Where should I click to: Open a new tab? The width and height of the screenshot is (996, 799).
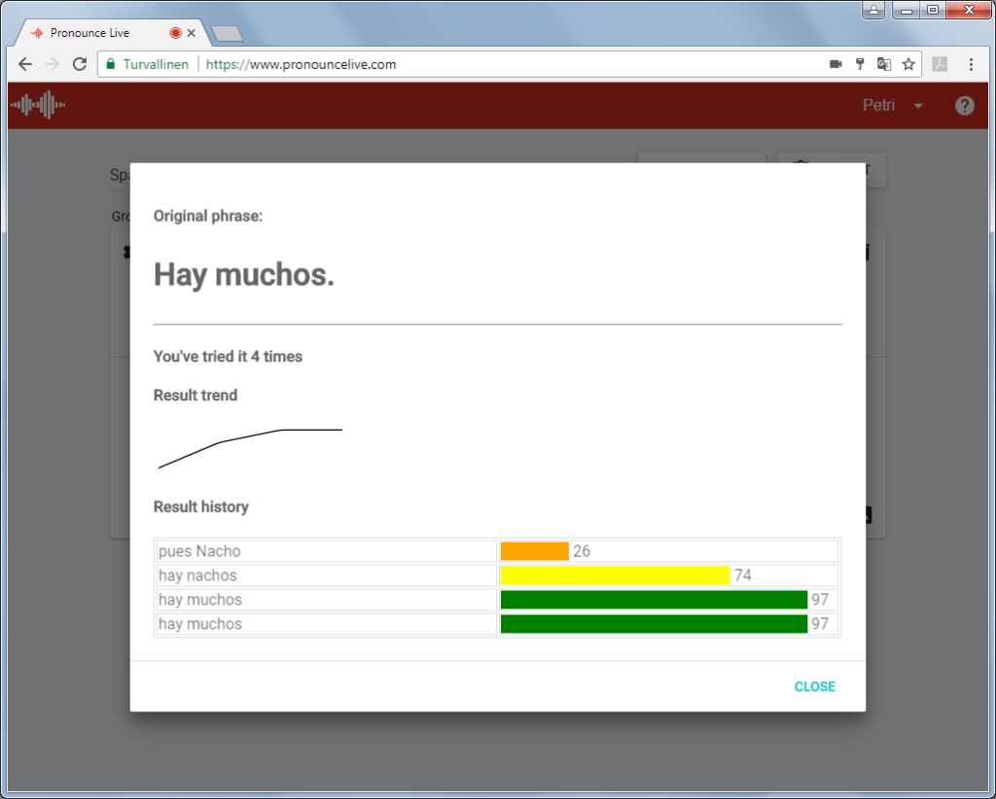[x=227, y=34]
